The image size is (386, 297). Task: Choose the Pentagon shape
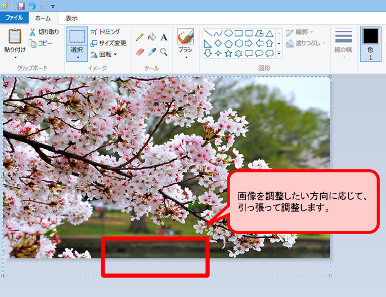(x=228, y=43)
